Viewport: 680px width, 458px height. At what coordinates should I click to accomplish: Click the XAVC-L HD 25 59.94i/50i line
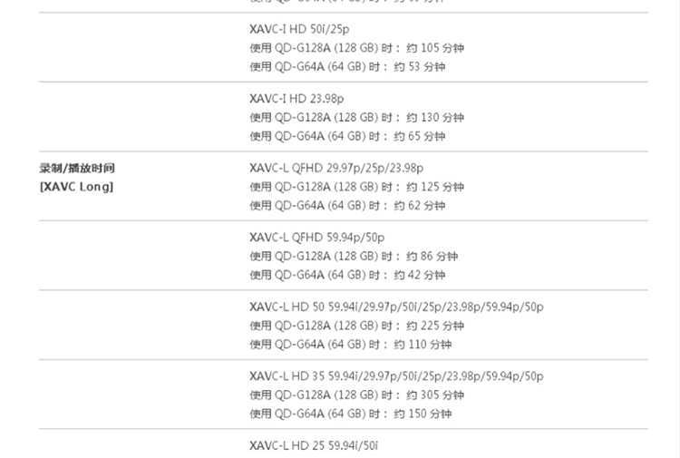pos(314,445)
